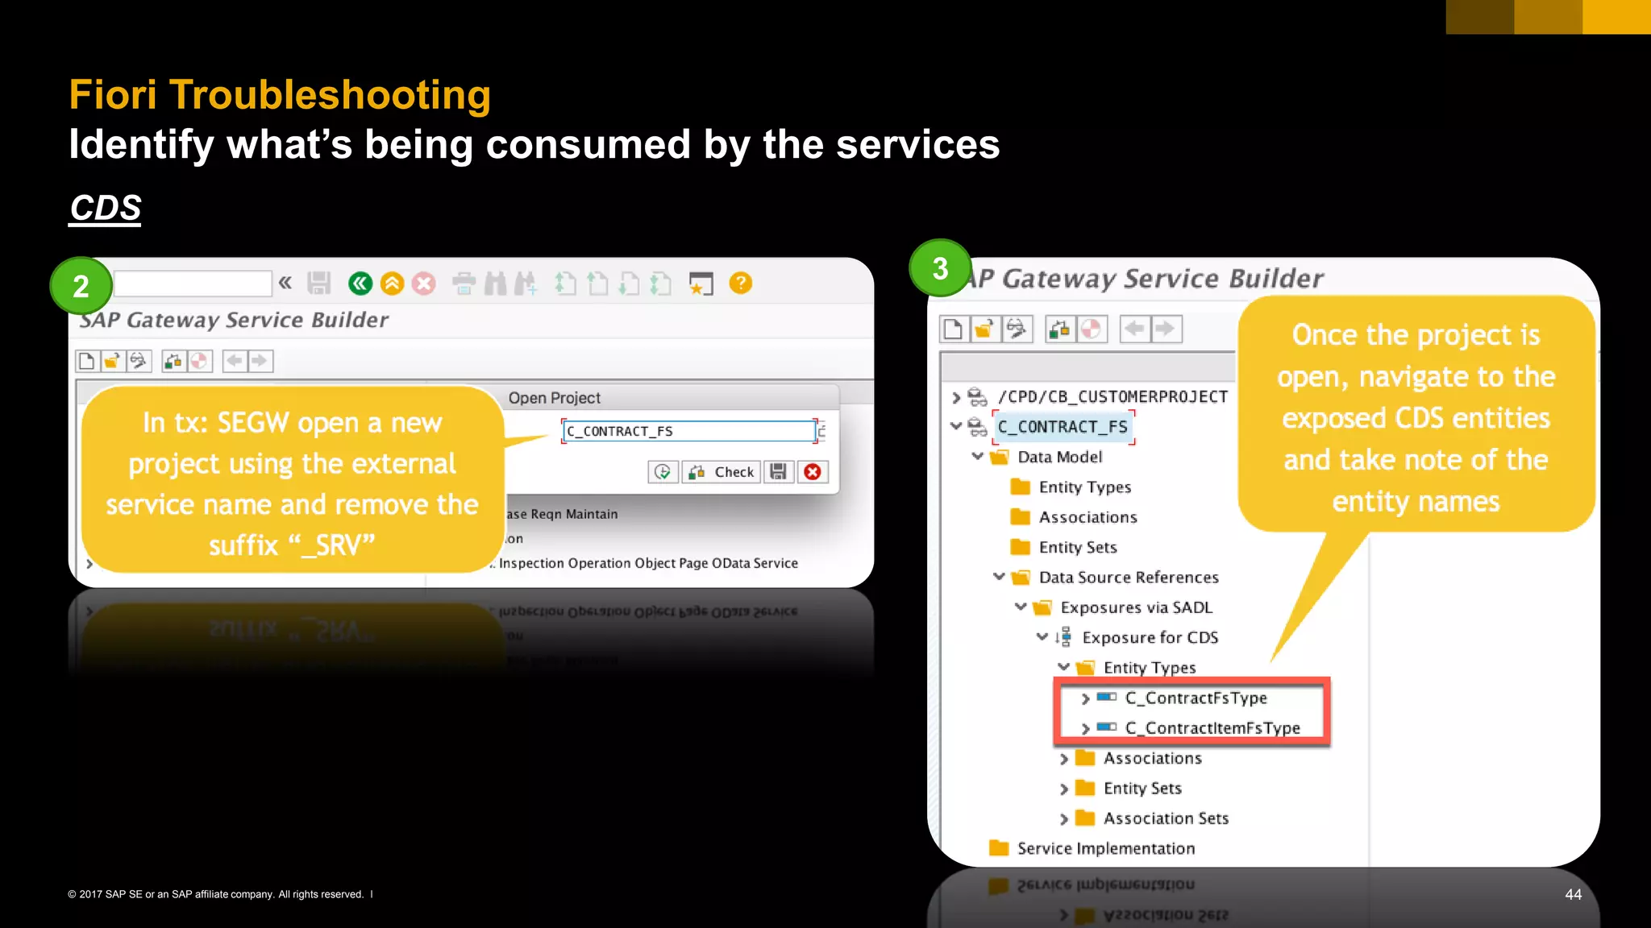Click Check Consistency icon in step 3 toolbar
This screenshot has height=928, width=1651.
coord(1059,329)
